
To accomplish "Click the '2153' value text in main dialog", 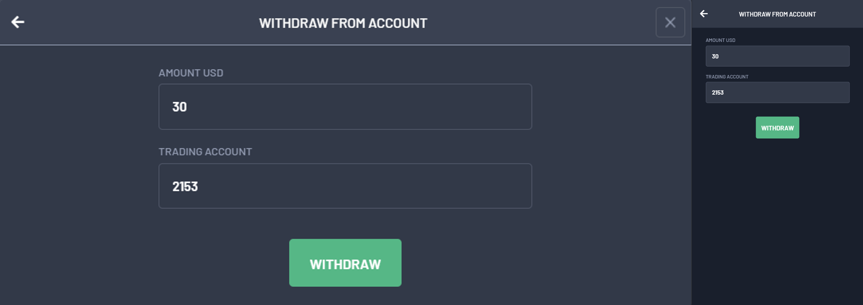I will click(x=185, y=186).
